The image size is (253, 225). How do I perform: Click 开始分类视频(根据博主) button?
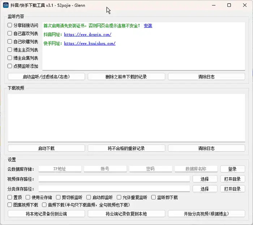click(206, 214)
